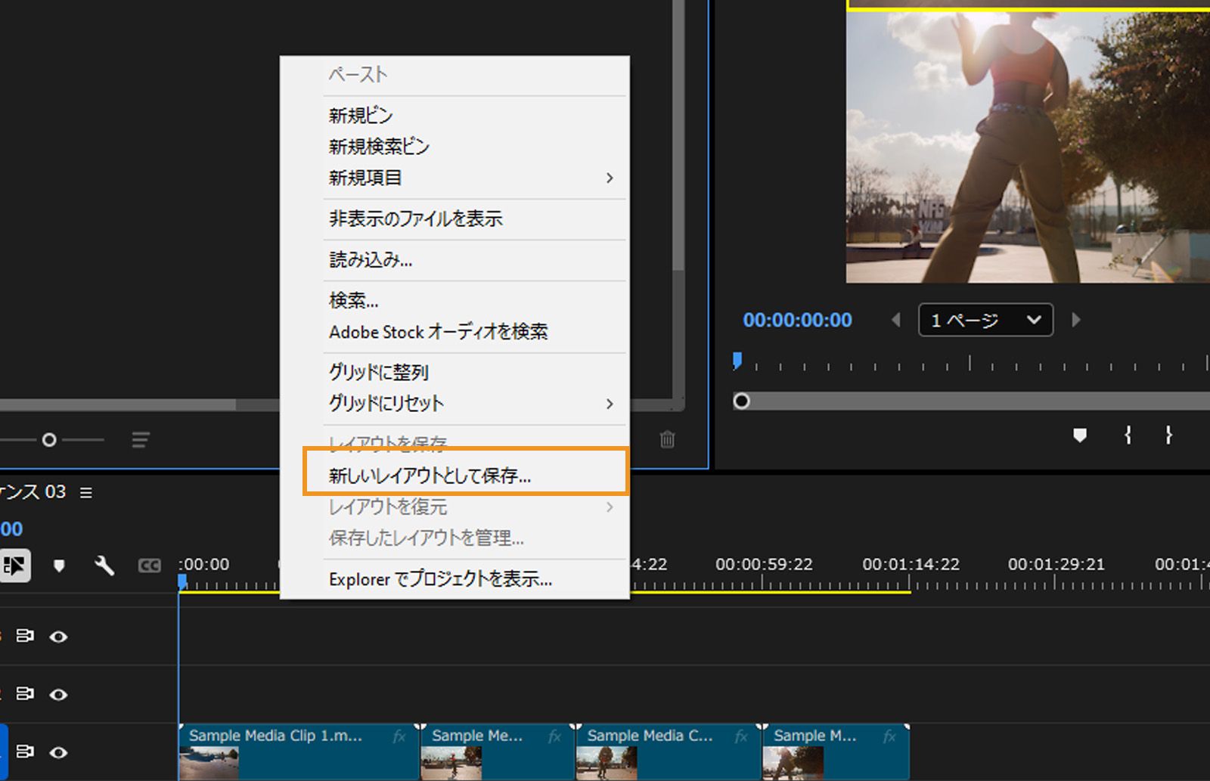Click fx badge on the Sample M... clip

889,736
